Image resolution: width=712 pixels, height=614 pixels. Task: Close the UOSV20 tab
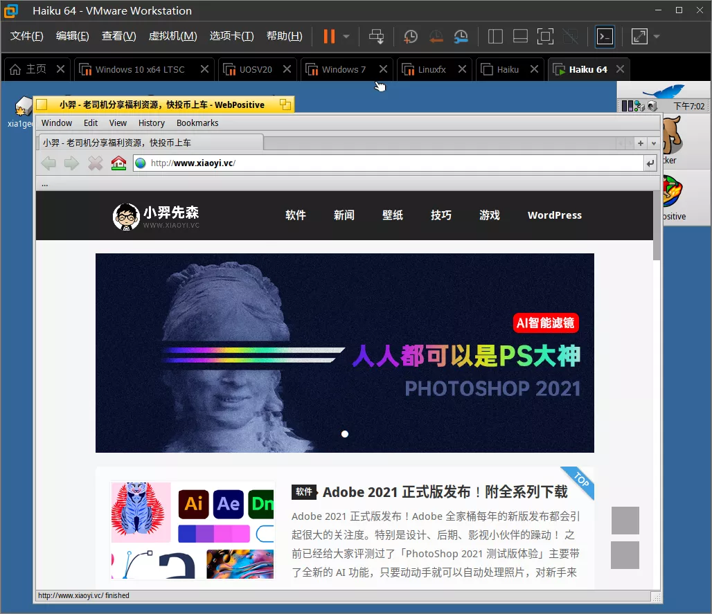tap(287, 69)
